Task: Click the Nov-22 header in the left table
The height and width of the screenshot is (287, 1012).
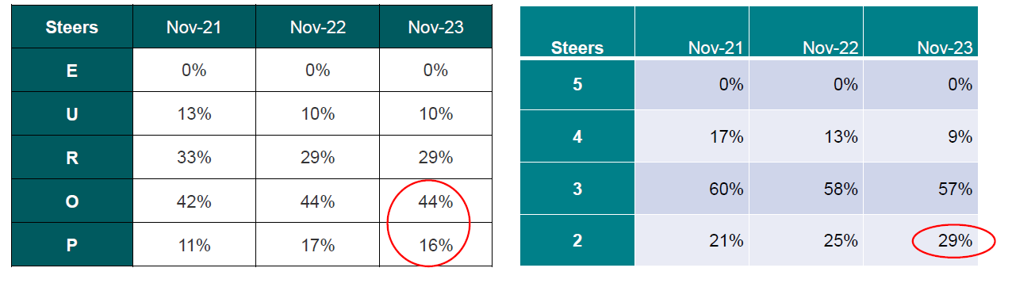Action: point(317,28)
